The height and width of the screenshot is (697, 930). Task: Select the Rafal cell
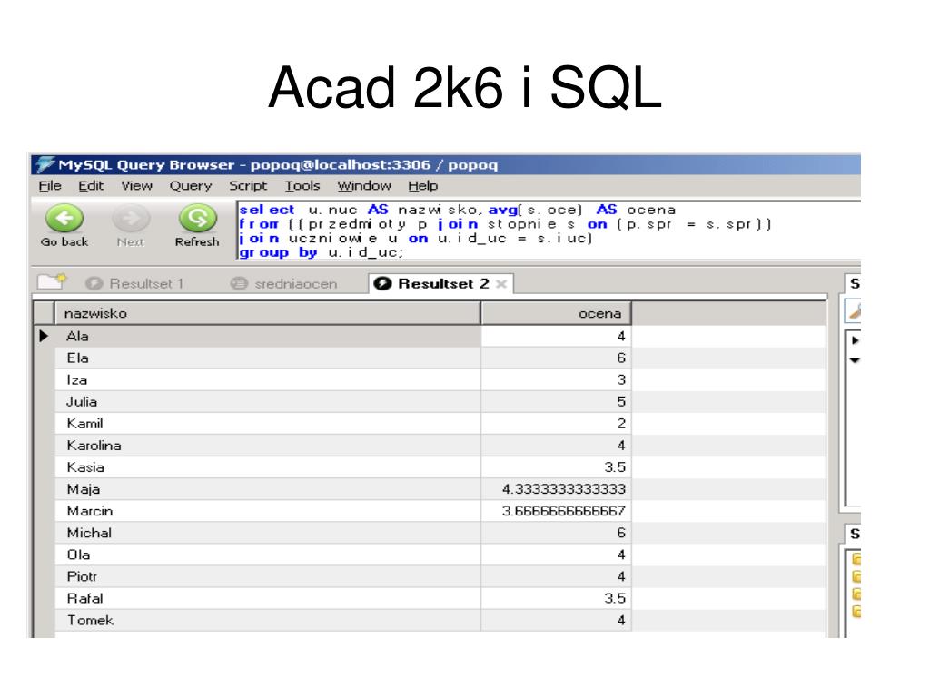(268, 599)
